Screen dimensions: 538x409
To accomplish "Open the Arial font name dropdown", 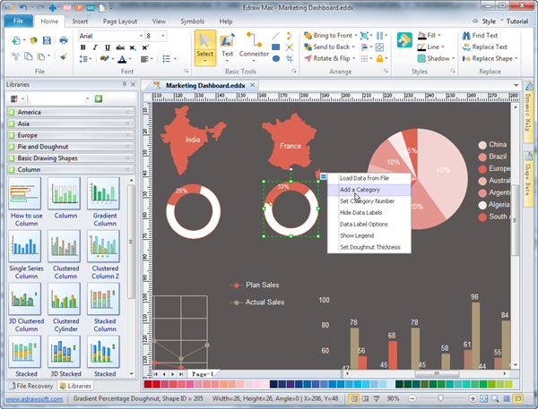I will pyautogui.click(x=139, y=36).
